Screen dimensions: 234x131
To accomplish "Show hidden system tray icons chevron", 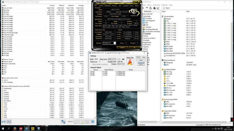I will point(213,129).
